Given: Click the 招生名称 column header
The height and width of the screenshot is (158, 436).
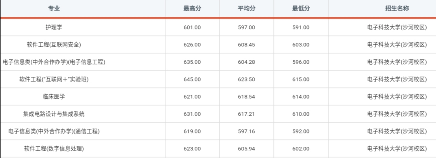Looking at the screenshot, I should tap(397, 8).
